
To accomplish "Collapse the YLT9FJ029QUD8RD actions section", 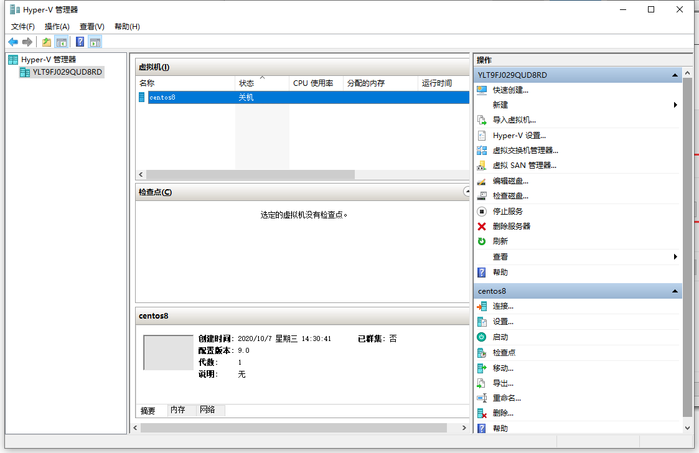I will click(675, 75).
